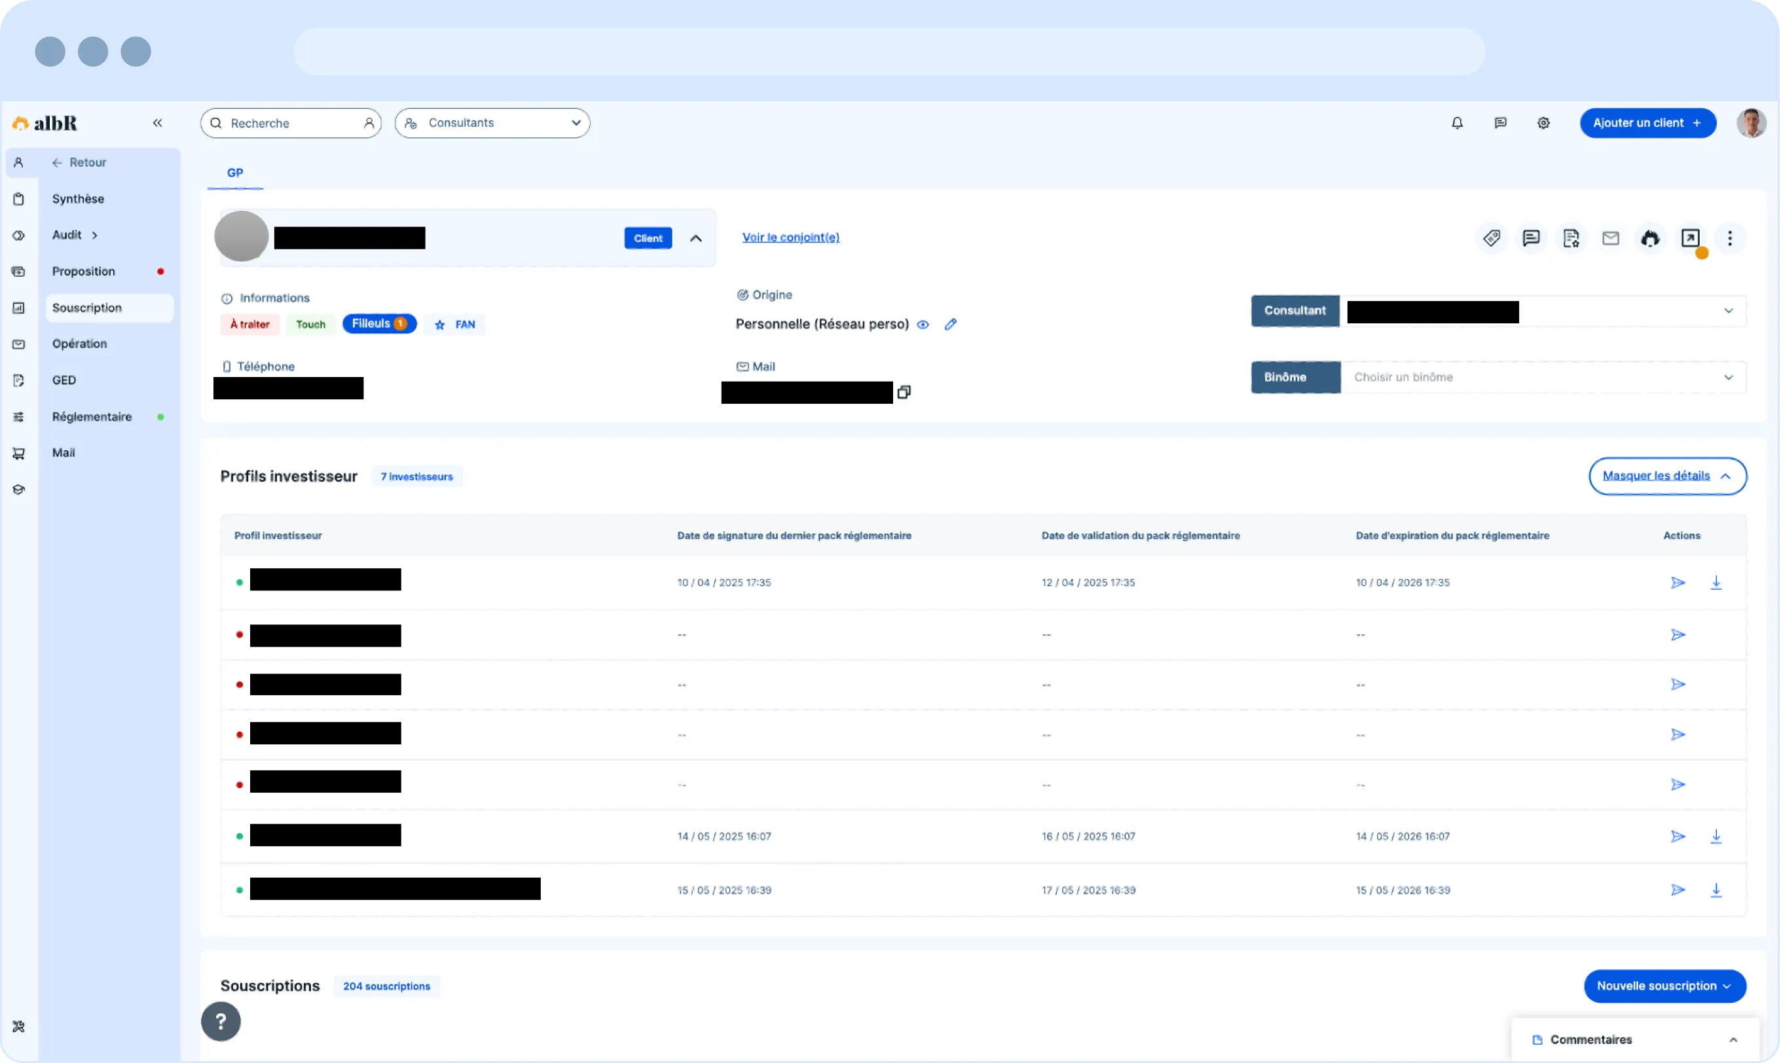The height and width of the screenshot is (1063, 1781).
Task: Download the first investor's regulatory pack
Action: click(x=1716, y=583)
